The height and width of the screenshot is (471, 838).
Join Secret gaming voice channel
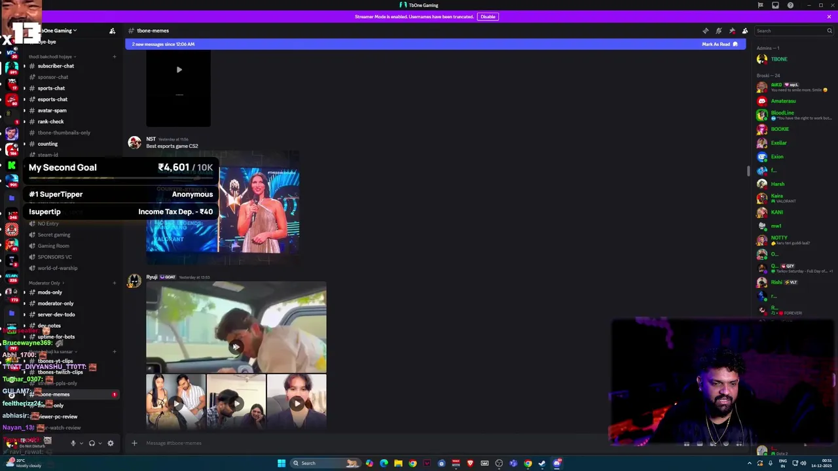54,235
